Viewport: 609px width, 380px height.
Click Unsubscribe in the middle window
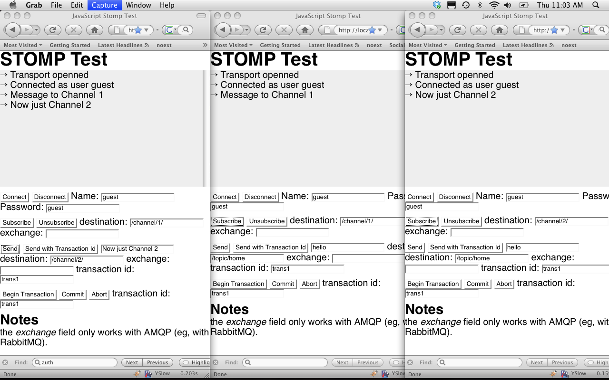point(267,221)
